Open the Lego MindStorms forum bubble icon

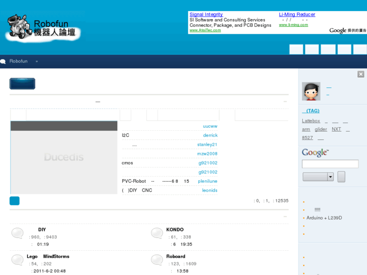click(17, 260)
